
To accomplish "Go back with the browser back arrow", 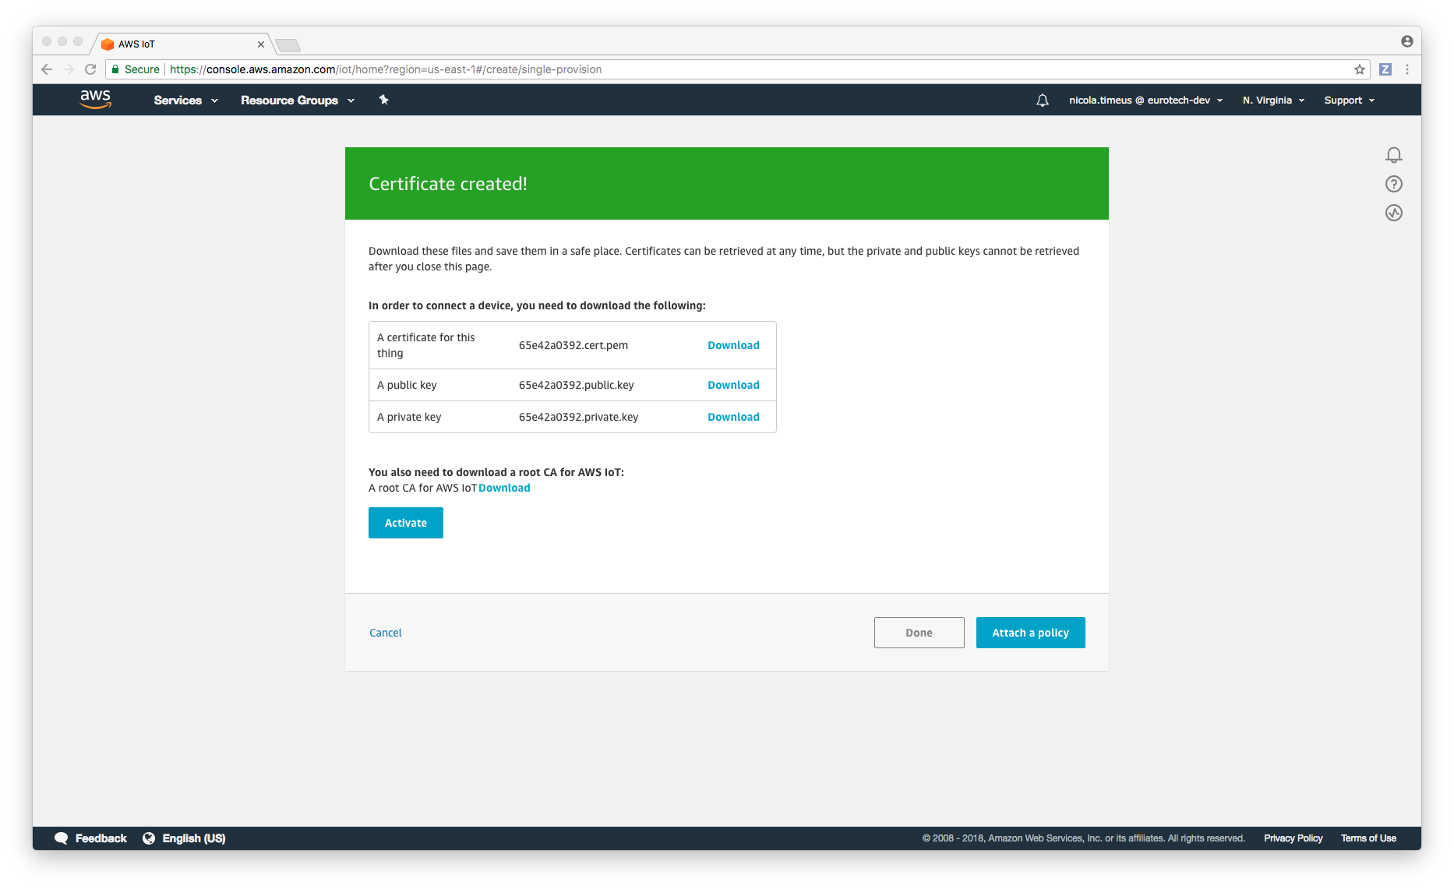I will (47, 69).
